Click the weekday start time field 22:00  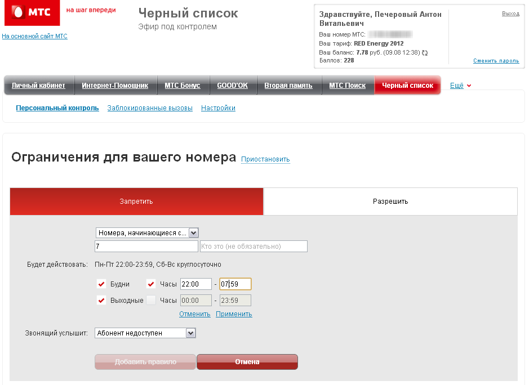196,284
